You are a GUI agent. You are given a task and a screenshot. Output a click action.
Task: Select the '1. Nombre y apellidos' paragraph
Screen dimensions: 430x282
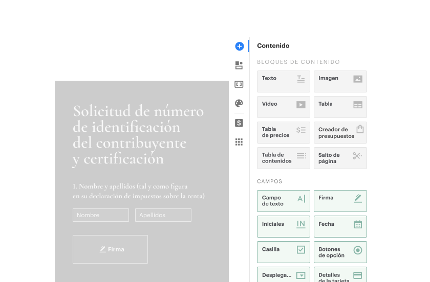tap(139, 191)
